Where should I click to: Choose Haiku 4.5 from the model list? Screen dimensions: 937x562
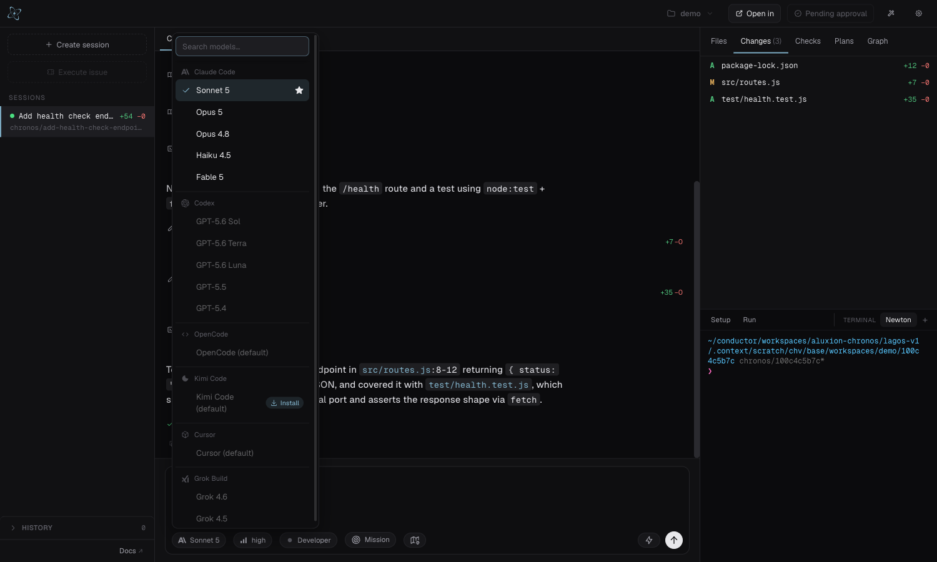click(242, 155)
